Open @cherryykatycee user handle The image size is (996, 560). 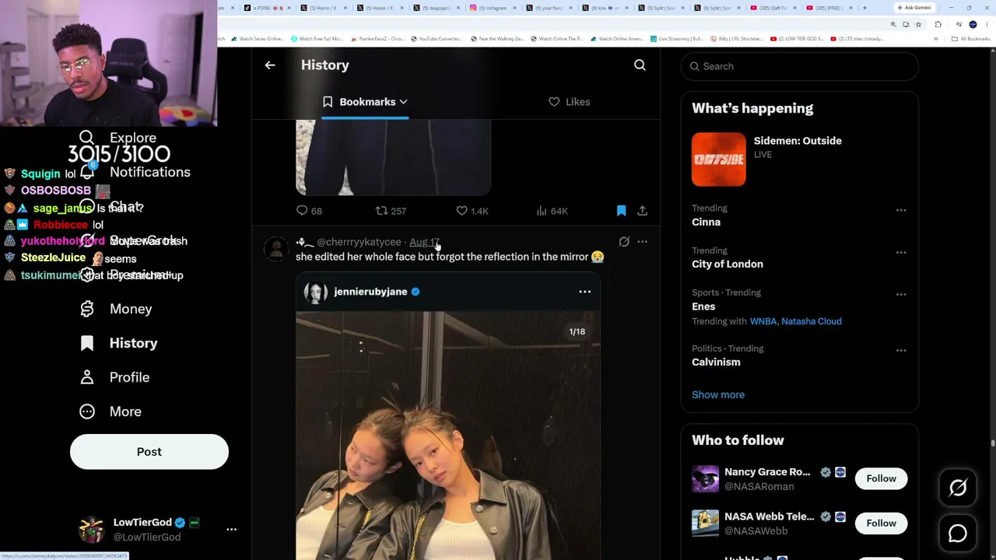359,242
